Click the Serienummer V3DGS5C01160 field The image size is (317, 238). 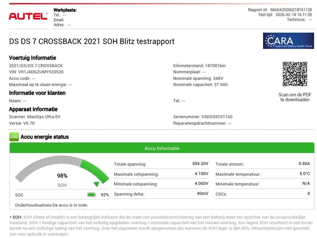coord(202,117)
